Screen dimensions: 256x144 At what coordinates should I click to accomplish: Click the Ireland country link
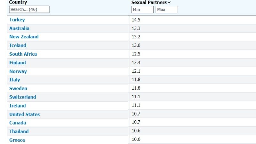pos(18,106)
